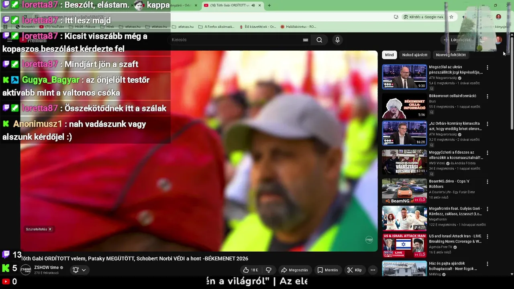Bookmark this page with the star icon
514x289 pixels.
451,17
